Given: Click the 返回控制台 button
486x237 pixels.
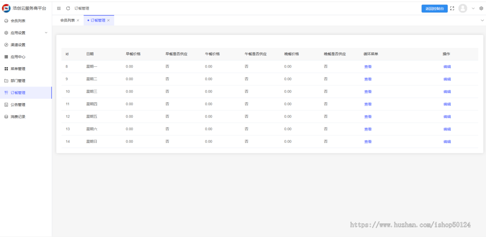Looking at the screenshot, I should tap(434, 8).
